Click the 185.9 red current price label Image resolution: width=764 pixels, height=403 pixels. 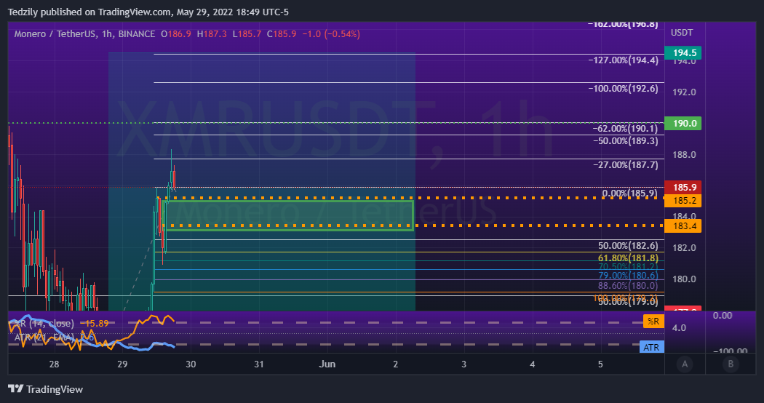pos(683,187)
